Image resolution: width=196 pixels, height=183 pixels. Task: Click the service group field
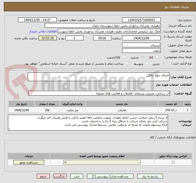(99, 93)
